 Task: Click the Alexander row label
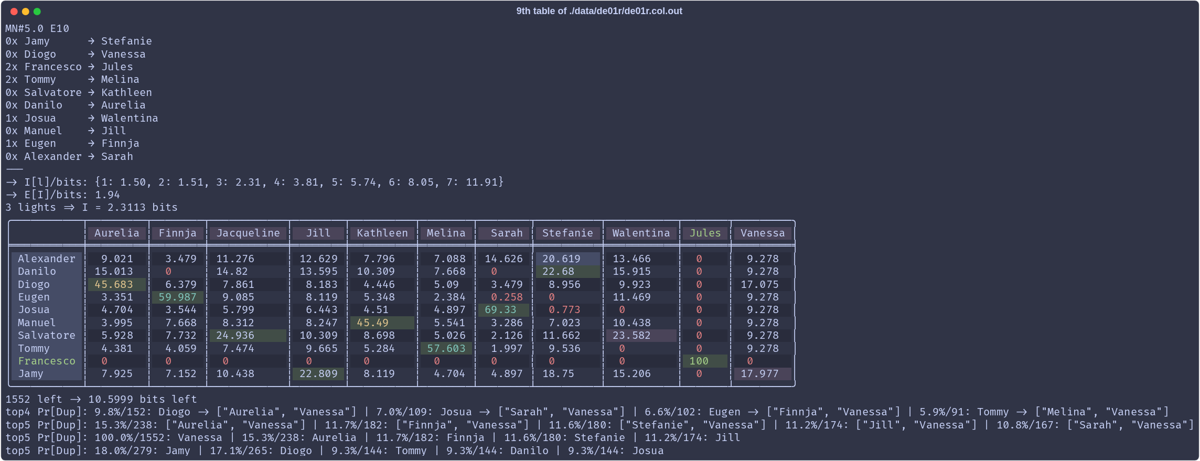click(47, 259)
